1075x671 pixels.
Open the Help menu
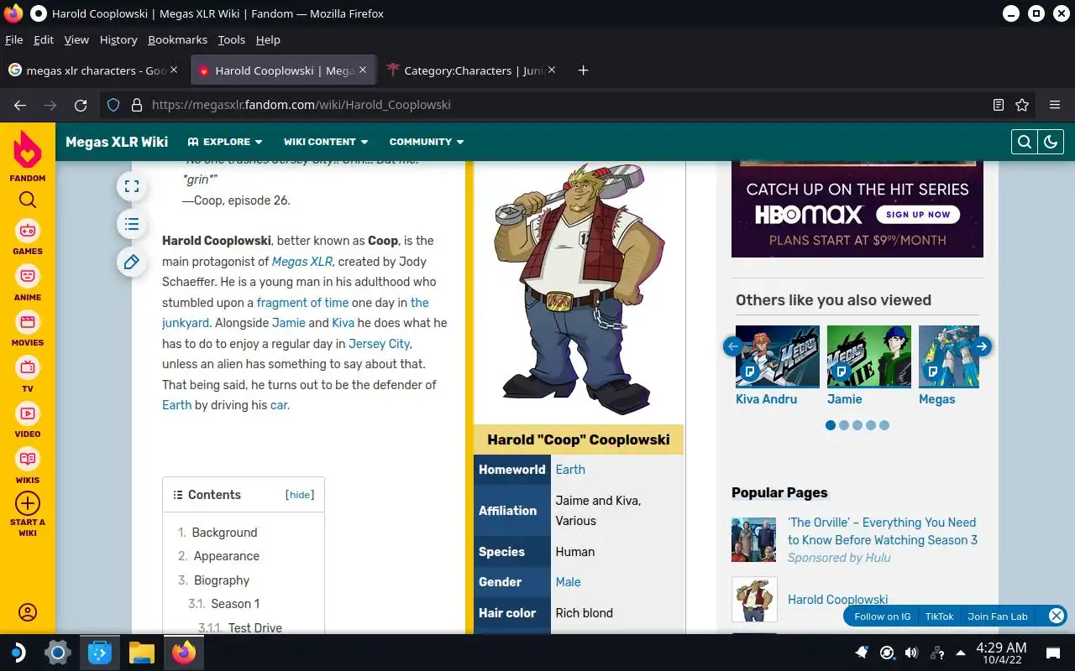(268, 39)
